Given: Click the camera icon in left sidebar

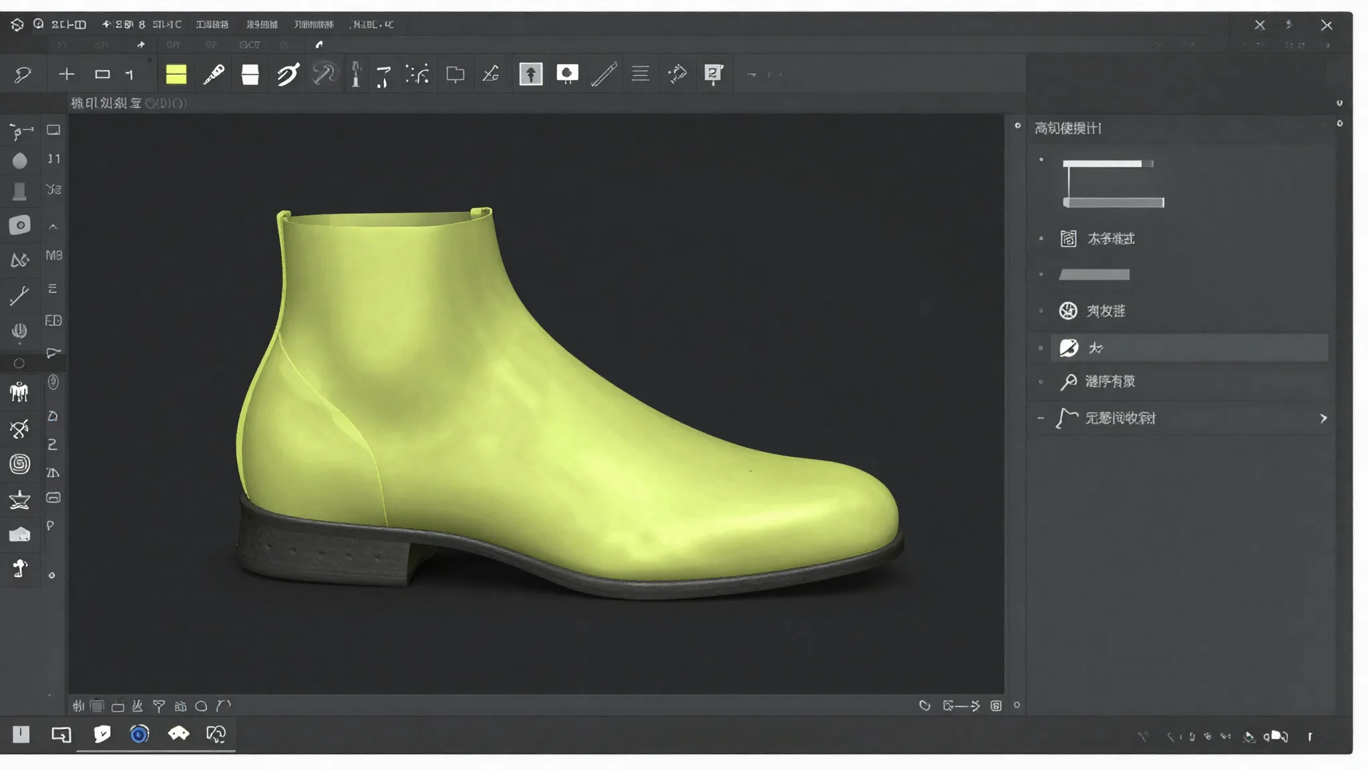Looking at the screenshot, I should (20, 225).
